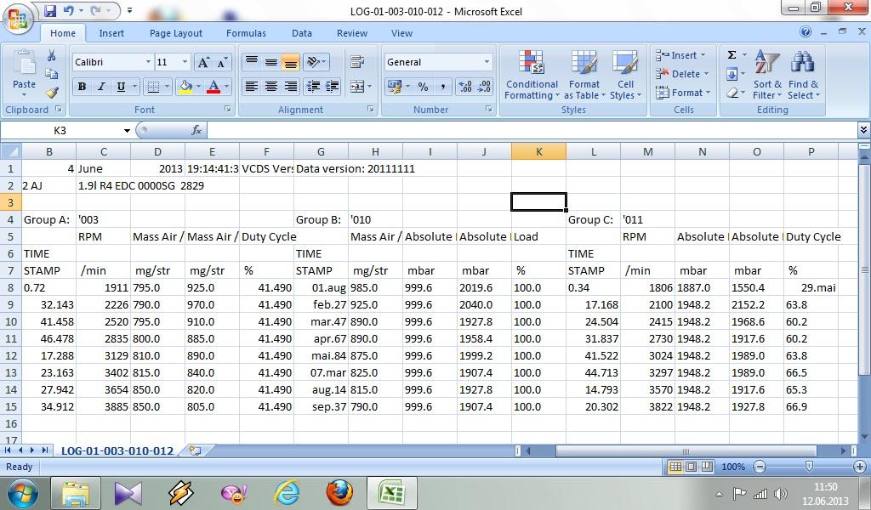This screenshot has width=871, height=510.
Task: Switch to the Insert ribbon tab
Action: click(x=111, y=33)
